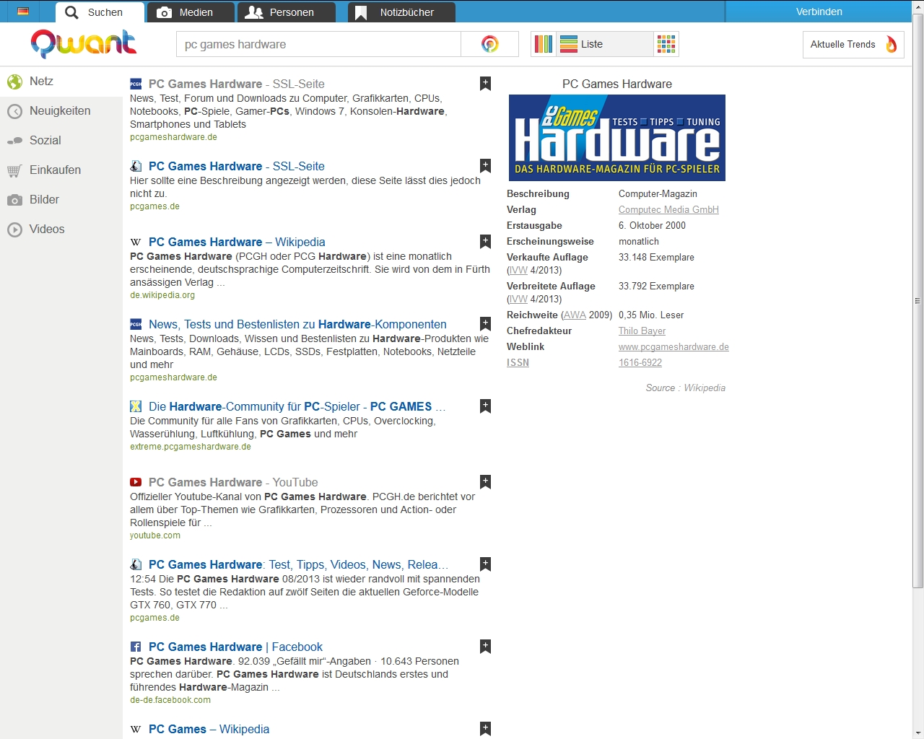Bookmark PC Games Hardware Wikipedia result
Viewport: 924px width, 739px height.
(486, 242)
